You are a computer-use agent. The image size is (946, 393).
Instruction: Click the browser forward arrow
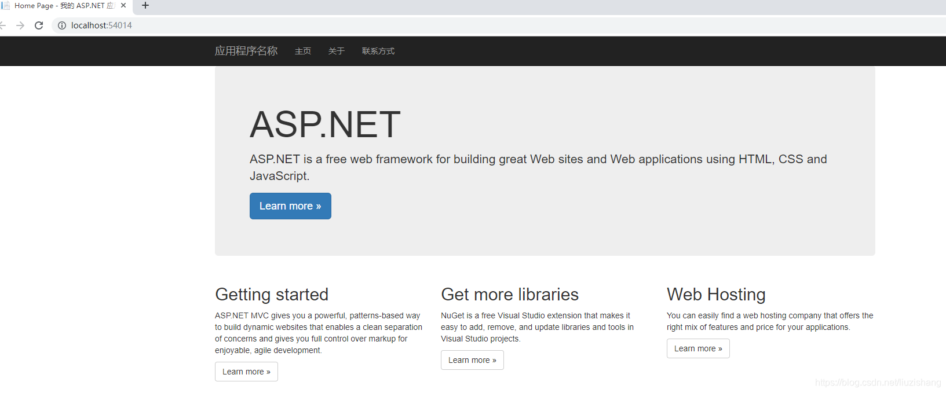[20, 25]
